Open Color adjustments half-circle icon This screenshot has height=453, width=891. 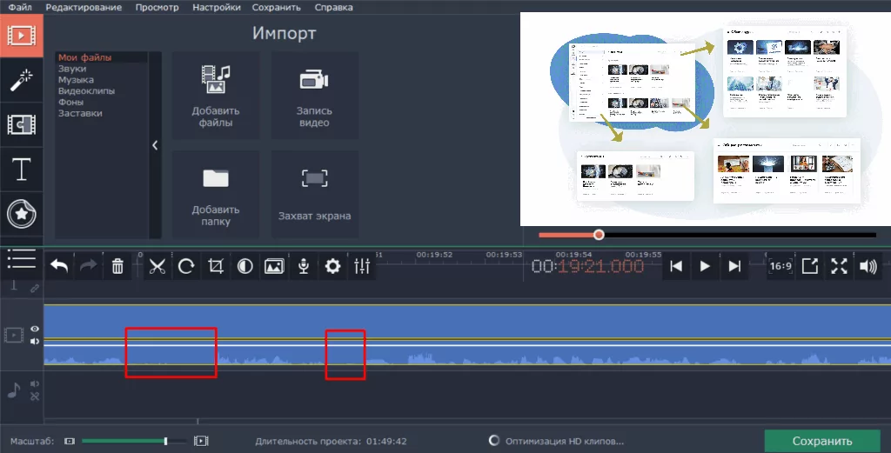245,266
